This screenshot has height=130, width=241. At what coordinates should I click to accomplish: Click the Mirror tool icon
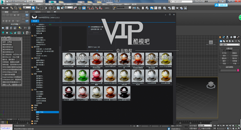click(134, 8)
